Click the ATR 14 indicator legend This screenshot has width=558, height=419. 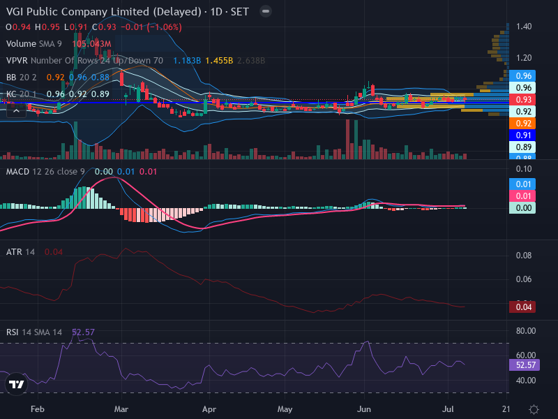click(20, 252)
